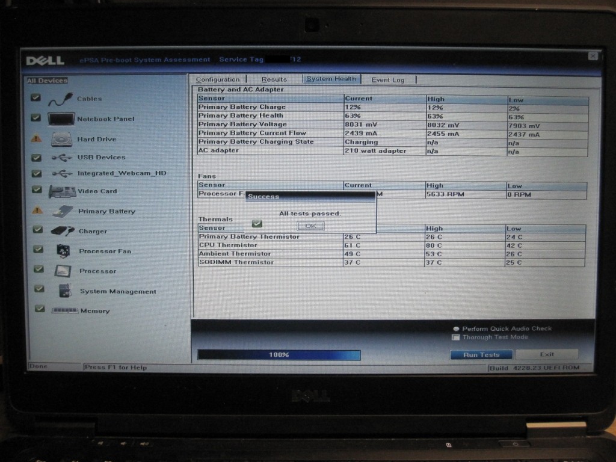Image resolution: width=616 pixels, height=462 pixels.
Task: Click the Primary Battery warning triangle
Action: [37, 210]
